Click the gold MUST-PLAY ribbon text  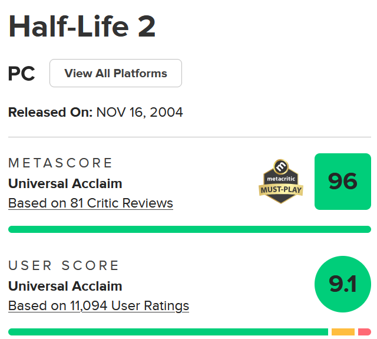[281, 190]
